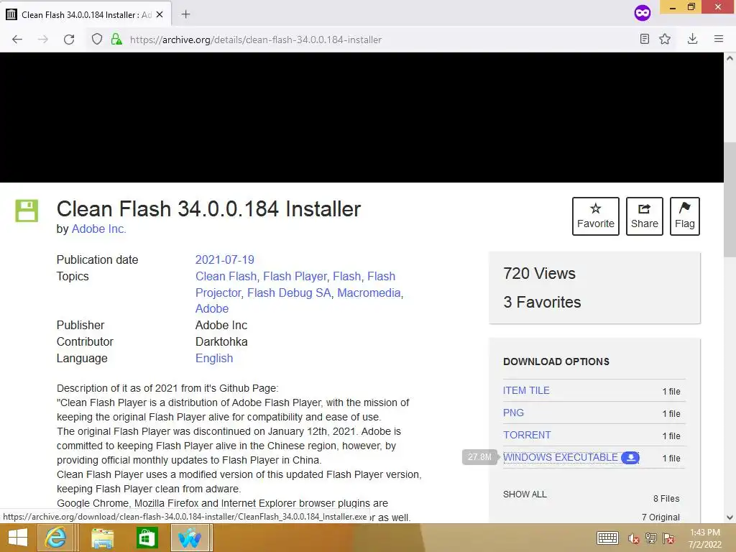736x552 pixels.
Task: Click the private browsing mask icon
Action: click(x=642, y=13)
